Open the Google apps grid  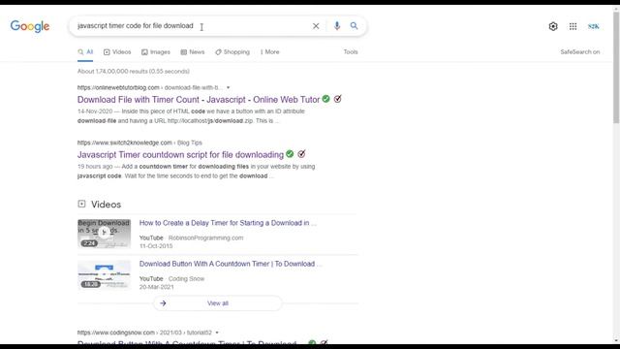pos(573,26)
